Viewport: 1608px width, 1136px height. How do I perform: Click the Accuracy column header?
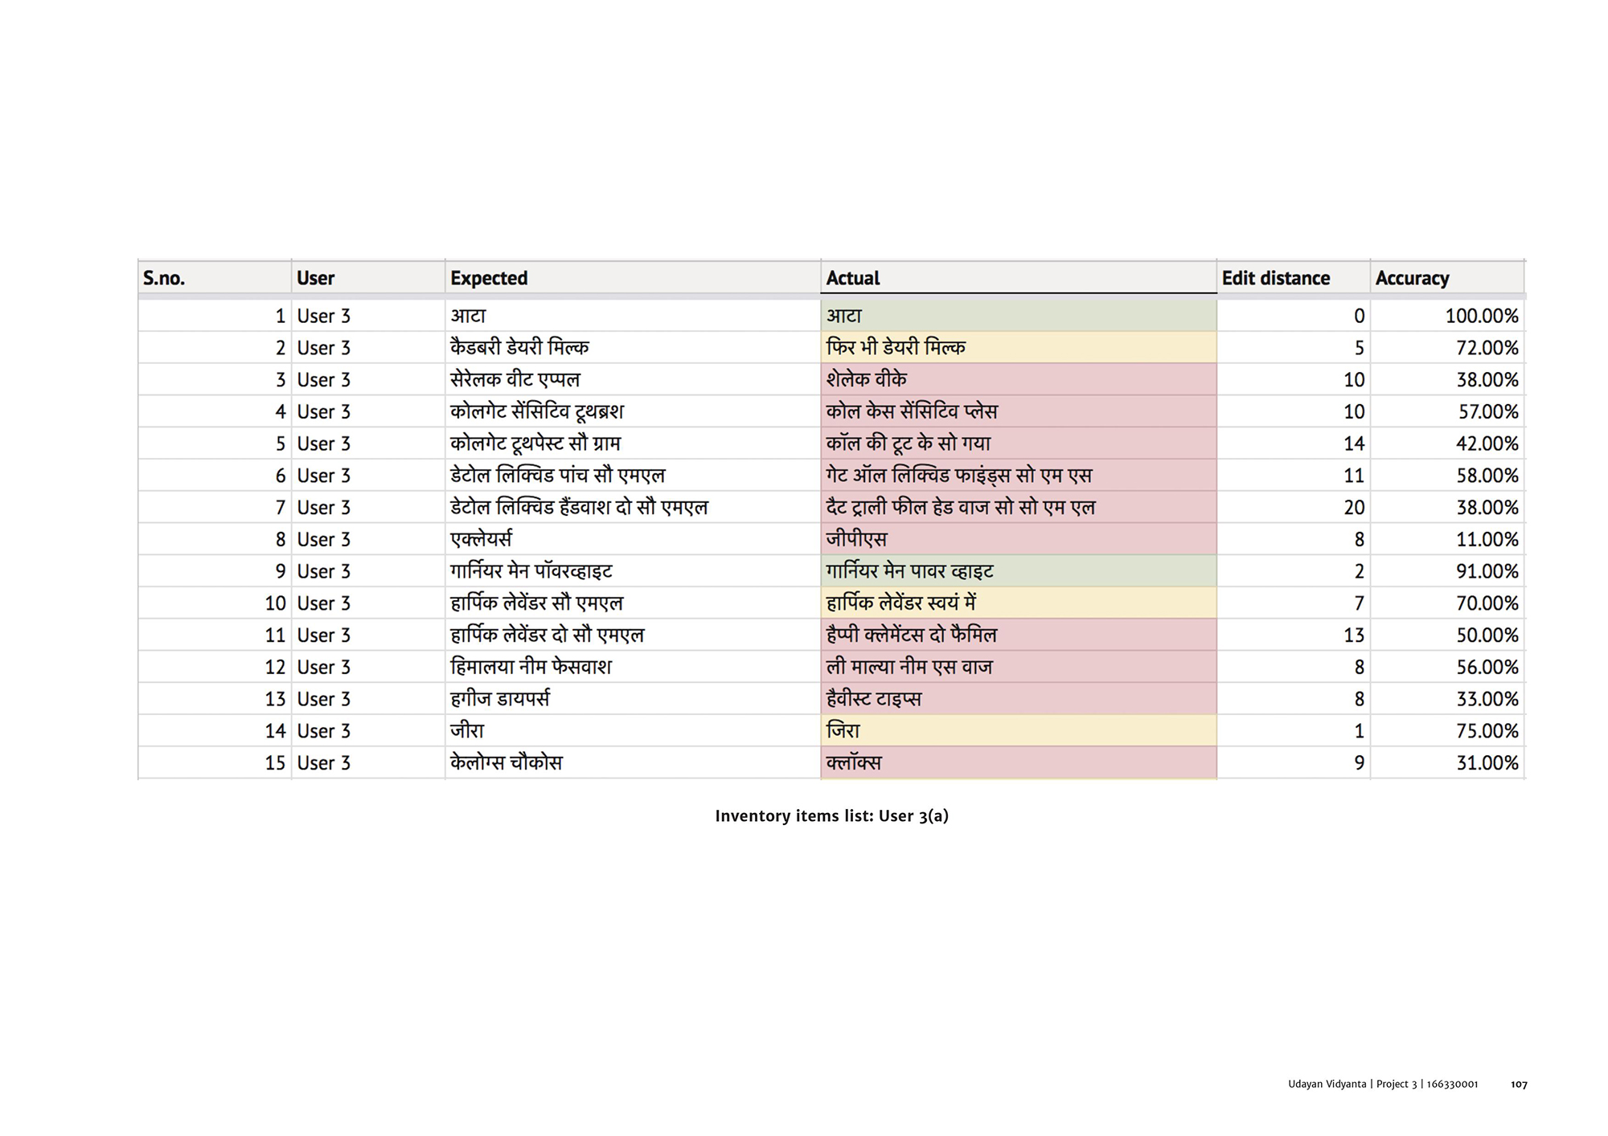point(1412,278)
